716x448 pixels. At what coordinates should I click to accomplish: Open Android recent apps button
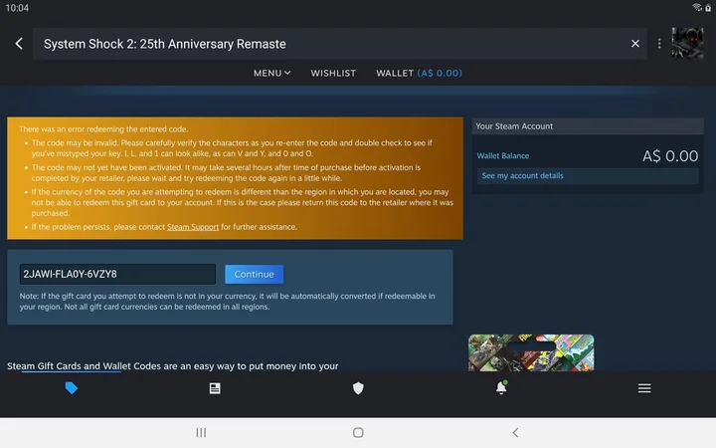tap(201, 433)
